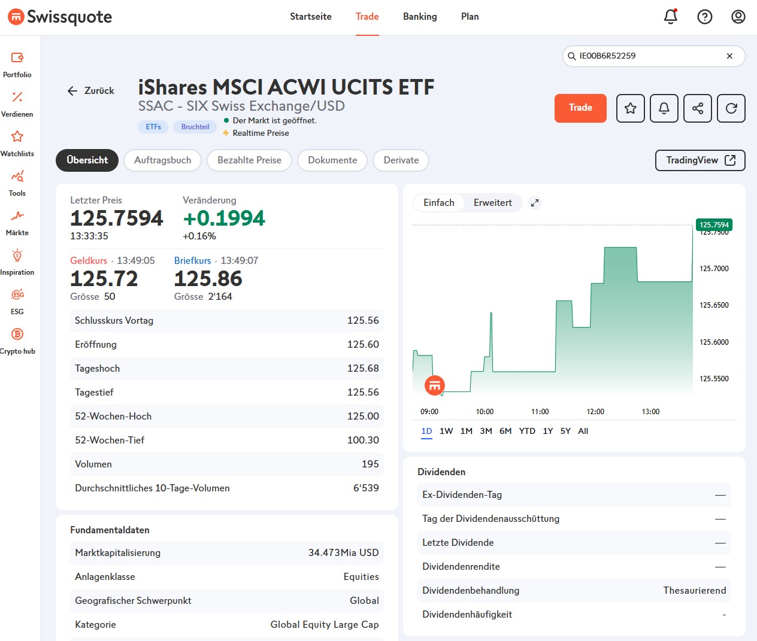Open the Derivate tab
Screen dimensions: 757x641
pos(401,160)
